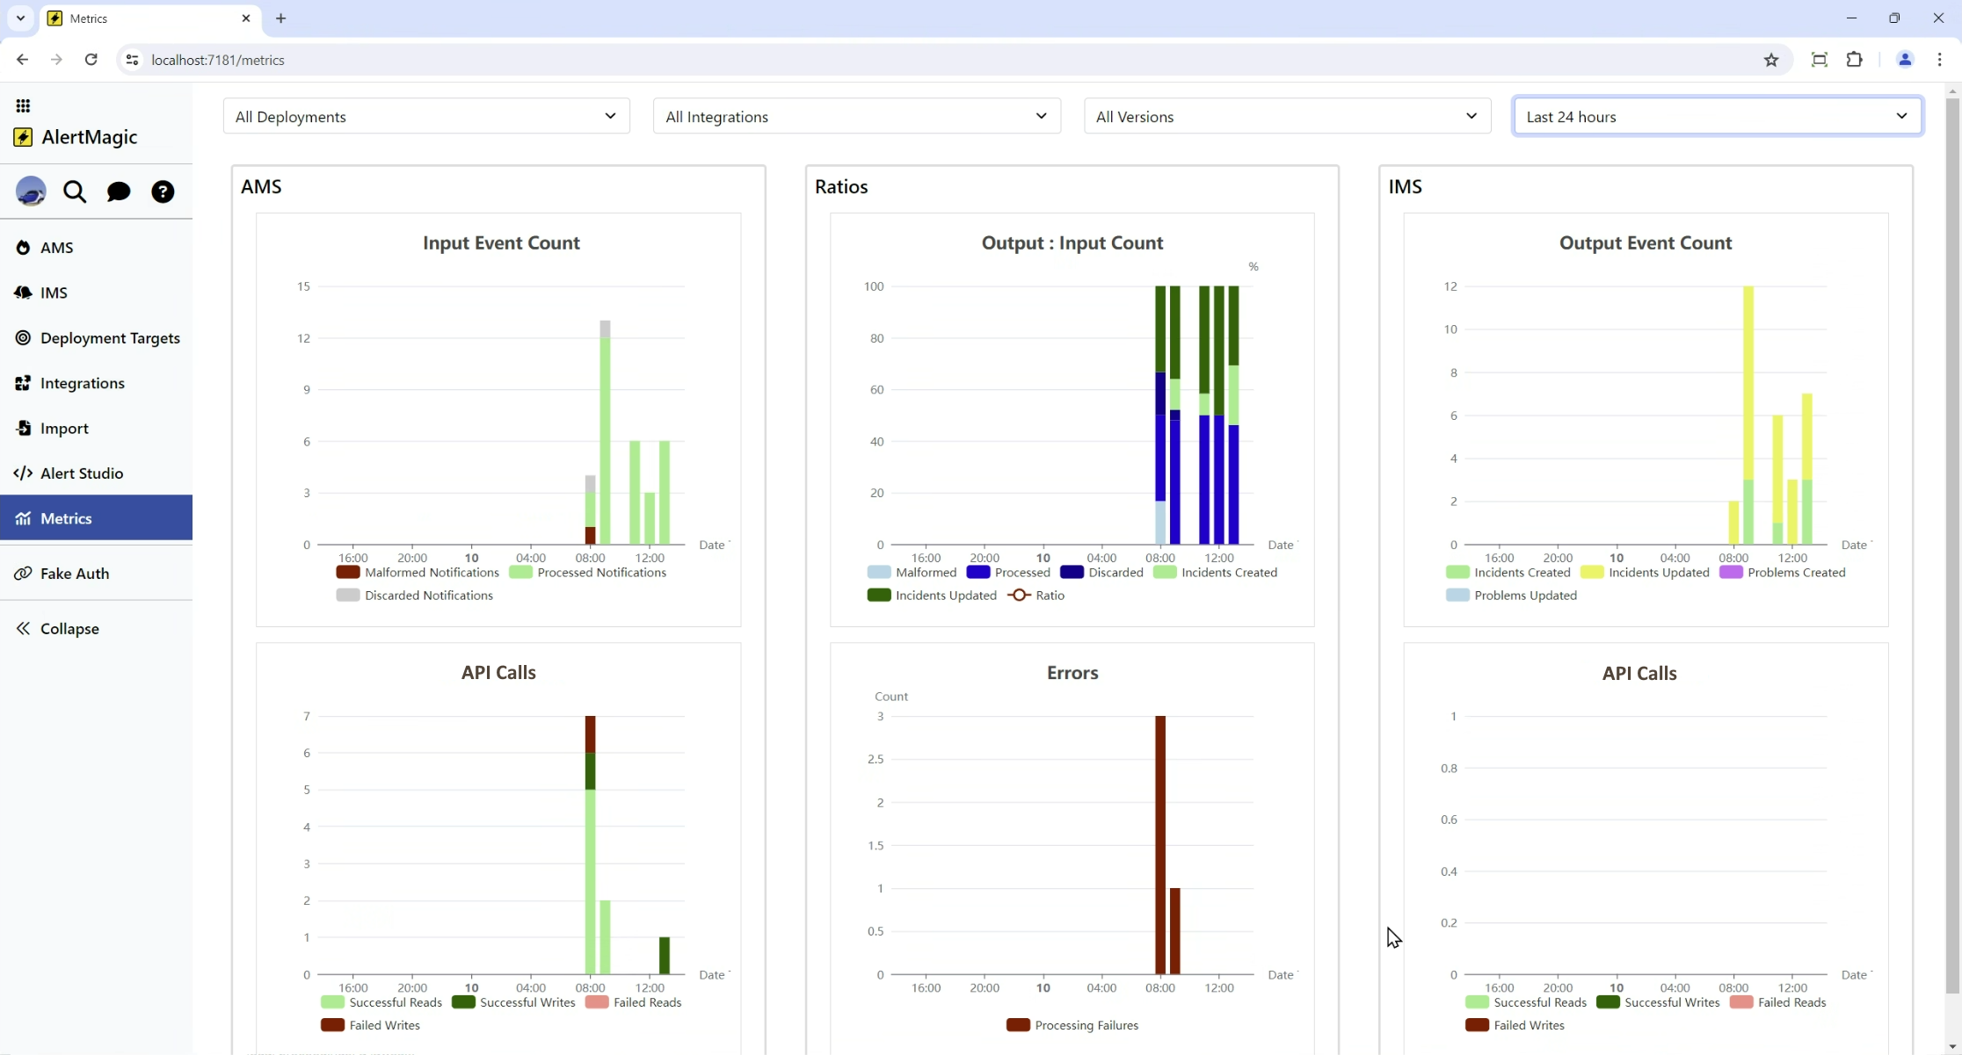The width and height of the screenshot is (1962, 1055).
Task: Open the Fake Auth link
Action: (75, 574)
